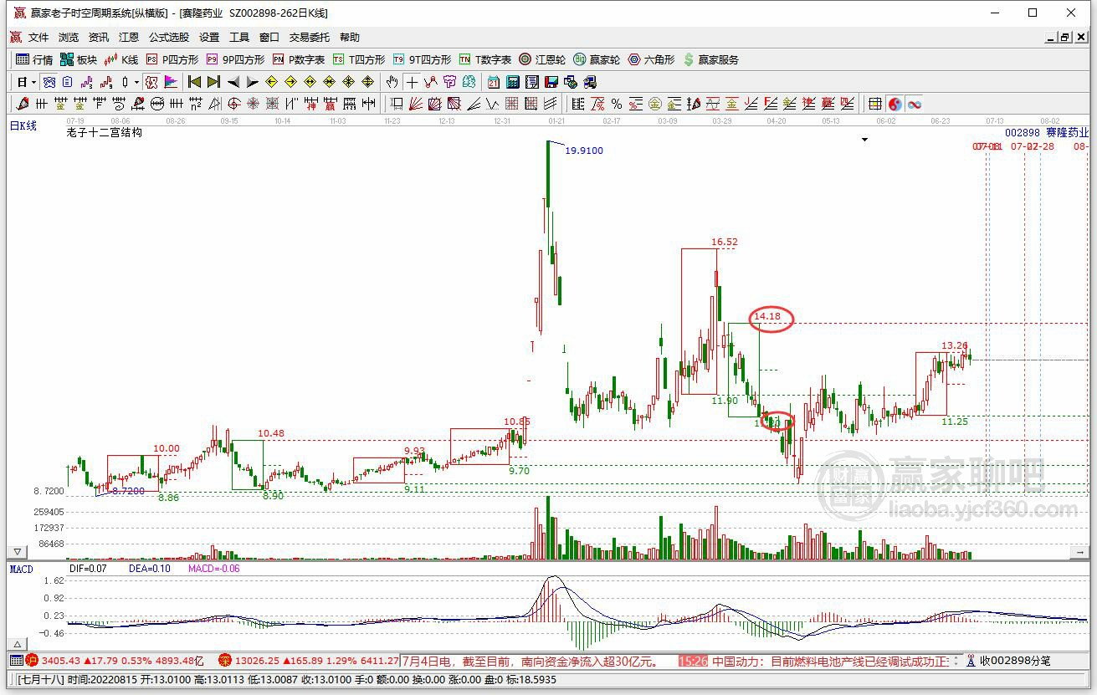Click the save floppy disk icon
This screenshot has width=1097, height=695.
click(551, 82)
